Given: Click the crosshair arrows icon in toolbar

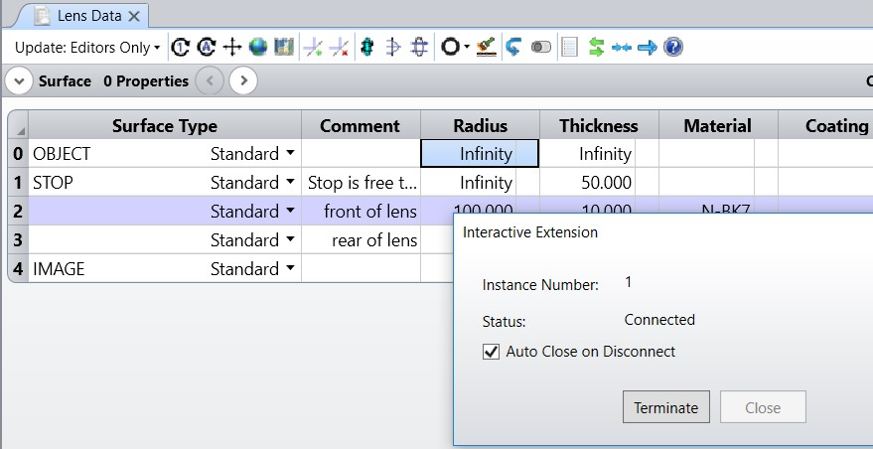Looking at the screenshot, I should coord(232,47).
